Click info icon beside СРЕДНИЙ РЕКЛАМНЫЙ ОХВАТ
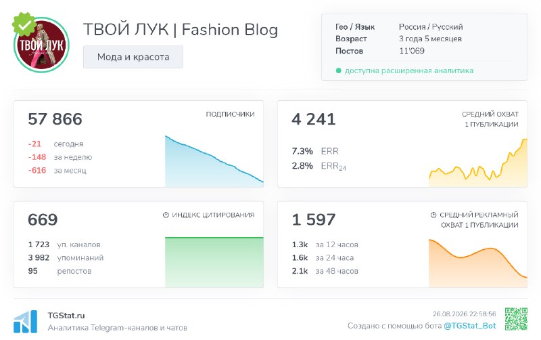This screenshot has height=340, width=541. pyautogui.click(x=433, y=215)
